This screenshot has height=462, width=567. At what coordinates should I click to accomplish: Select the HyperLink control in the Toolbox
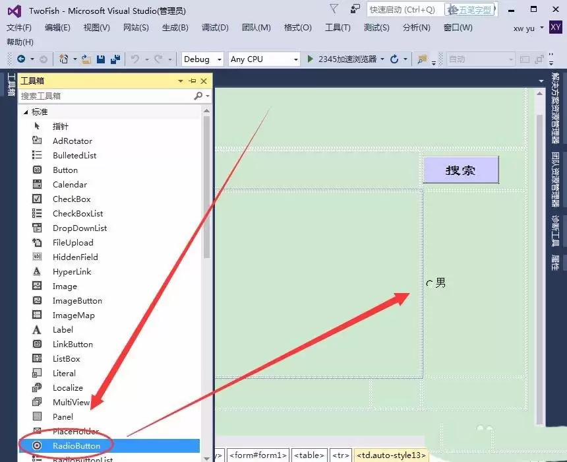click(x=71, y=271)
